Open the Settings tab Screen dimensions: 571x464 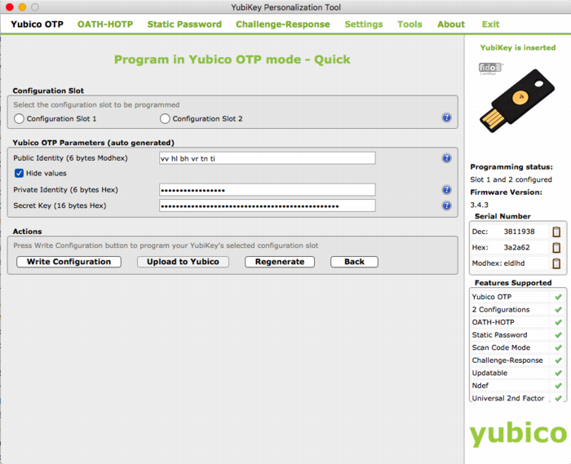364,24
